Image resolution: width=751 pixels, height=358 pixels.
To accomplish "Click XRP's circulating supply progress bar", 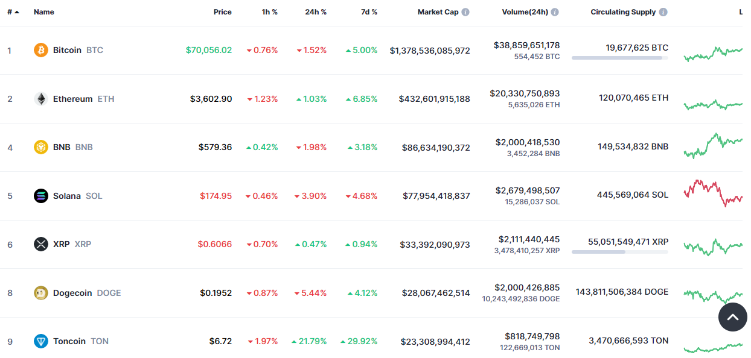I will pos(620,252).
